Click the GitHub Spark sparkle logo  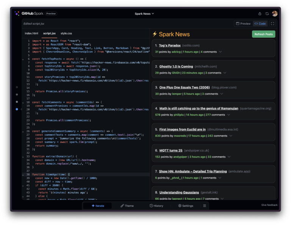pos(17,14)
